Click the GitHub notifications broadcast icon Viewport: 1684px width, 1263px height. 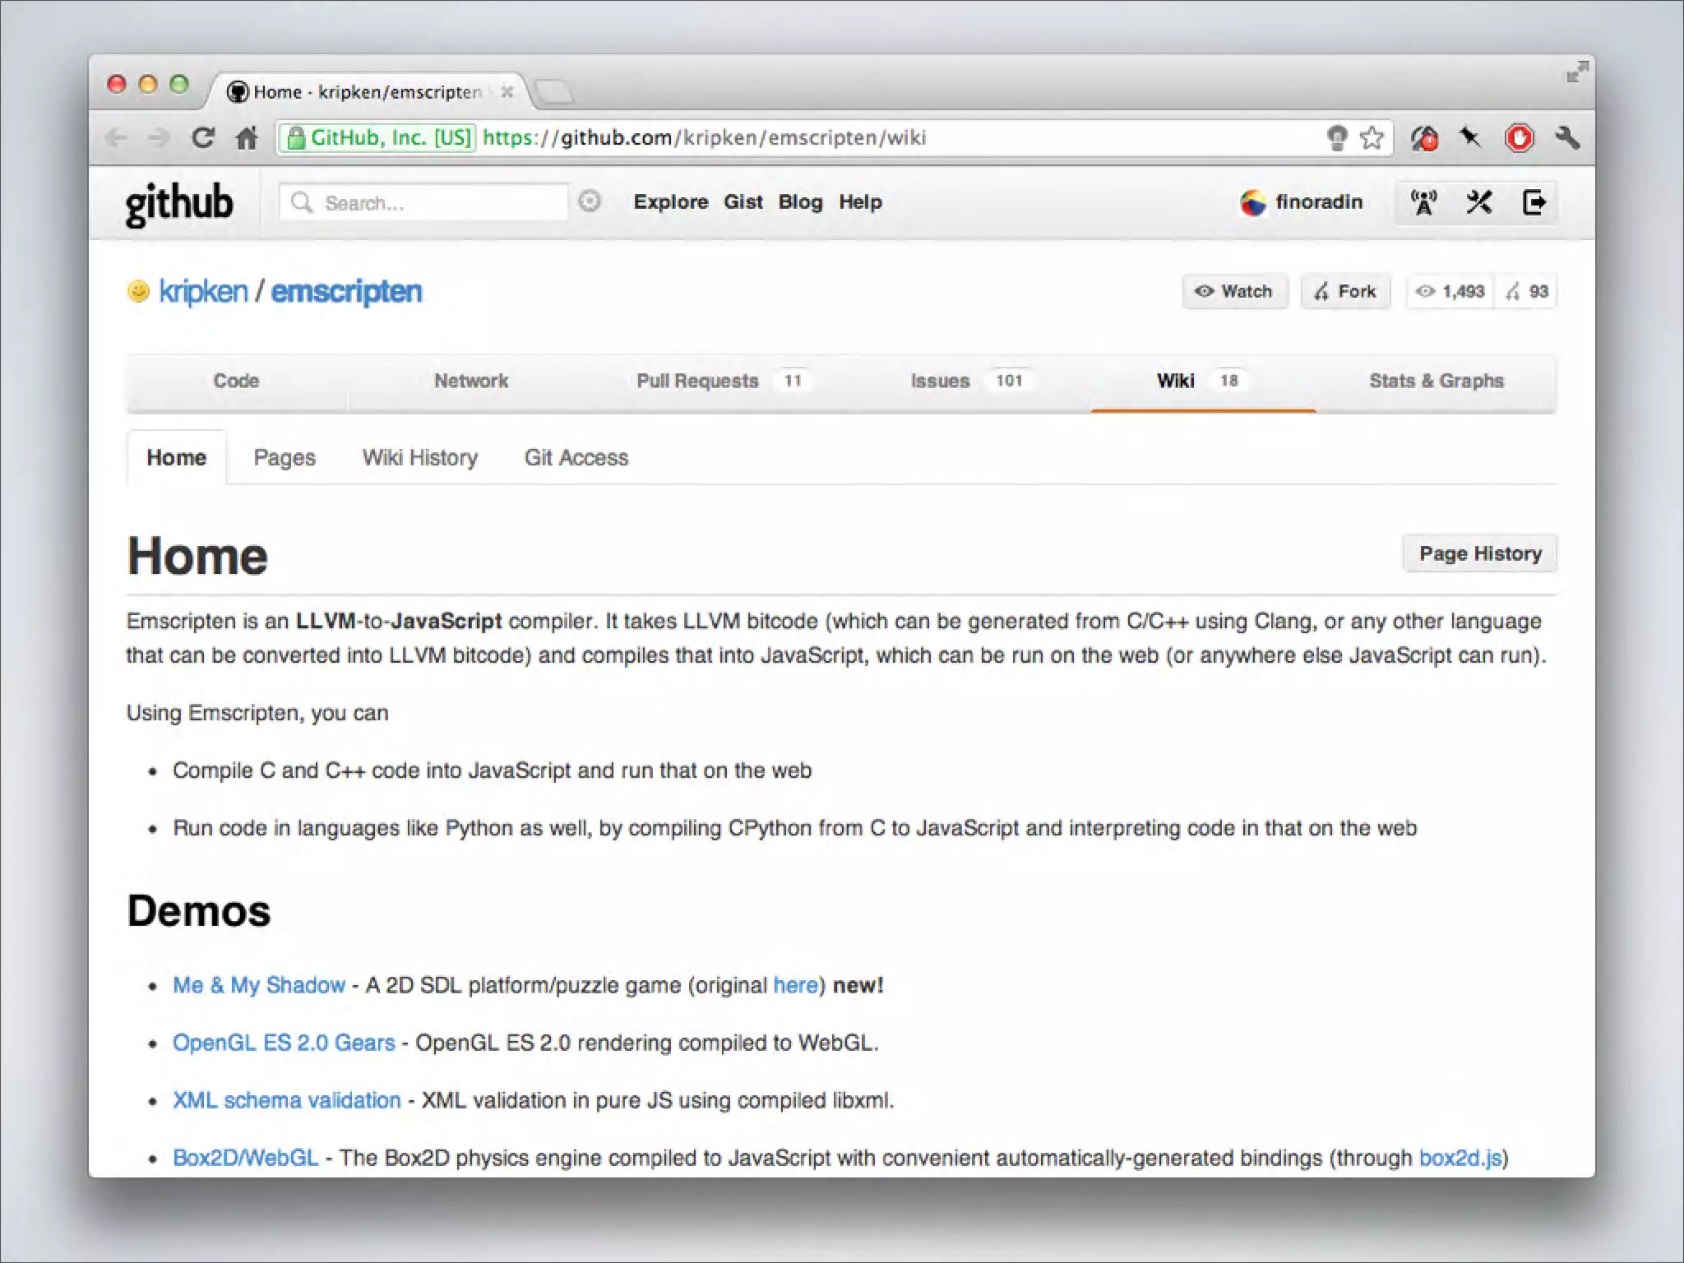(x=1423, y=202)
